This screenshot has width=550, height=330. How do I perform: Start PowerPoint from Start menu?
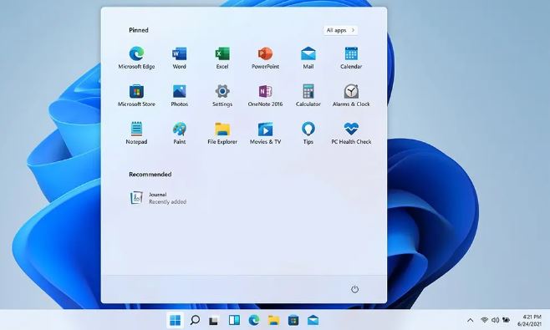(x=265, y=58)
